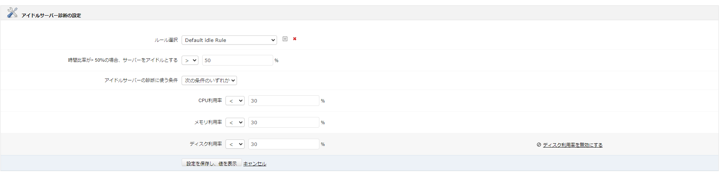Screen dimensions: 720x173
Task: Open the CPU利用率 operator dropdown
Action: [x=235, y=101]
